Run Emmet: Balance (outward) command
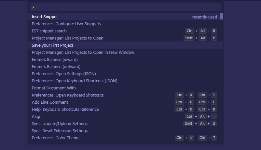This screenshot has height=150, width=261. point(56,67)
